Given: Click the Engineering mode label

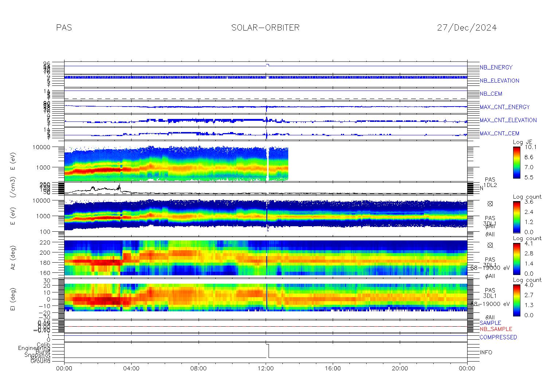Looking at the screenshot, I should coord(35,348).
